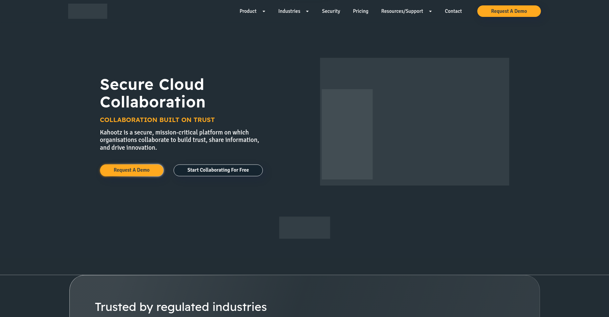The width and height of the screenshot is (609, 317).
Task: Click the site logo placeholder in header
Action: click(88, 11)
